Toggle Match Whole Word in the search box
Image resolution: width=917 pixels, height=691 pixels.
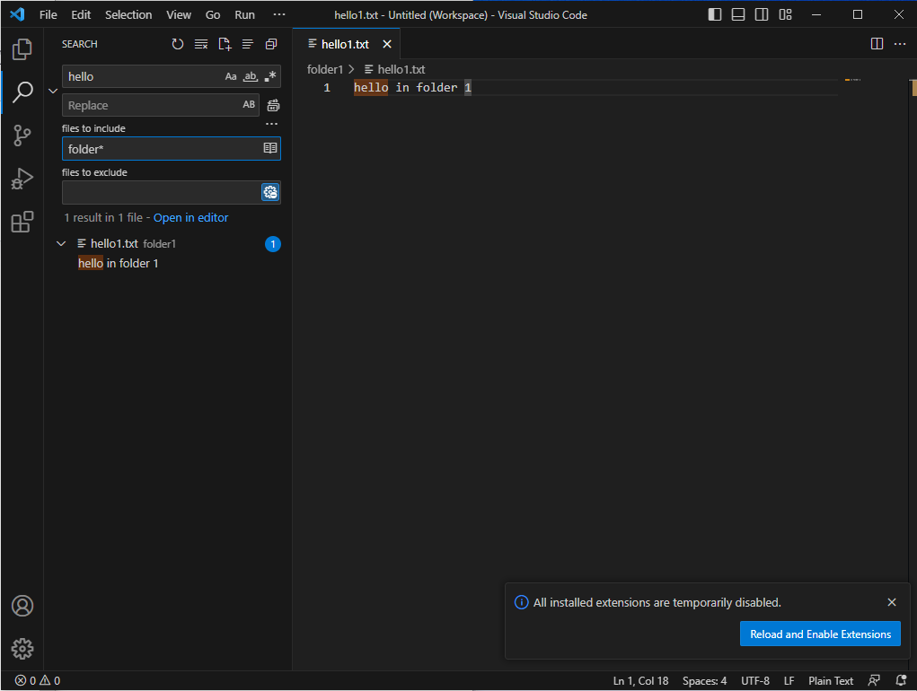[250, 76]
